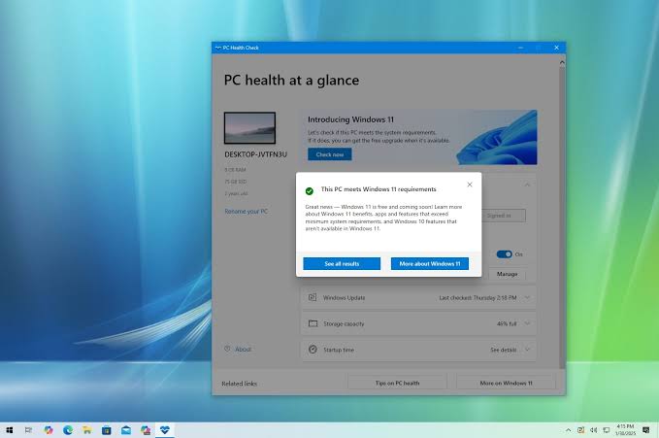The image size is (659, 438).
Task: Open File Explorer from the taskbar
Action: pos(87,430)
